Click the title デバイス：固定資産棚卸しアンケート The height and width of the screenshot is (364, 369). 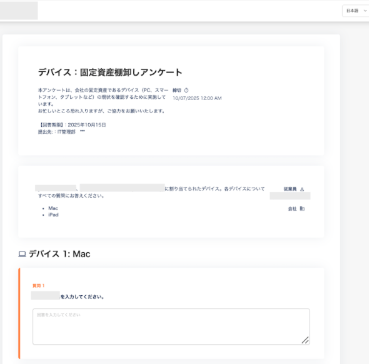click(x=110, y=72)
